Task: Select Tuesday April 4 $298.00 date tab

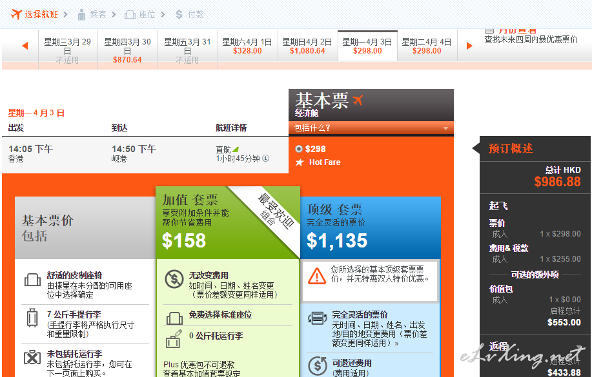Action: (427, 46)
